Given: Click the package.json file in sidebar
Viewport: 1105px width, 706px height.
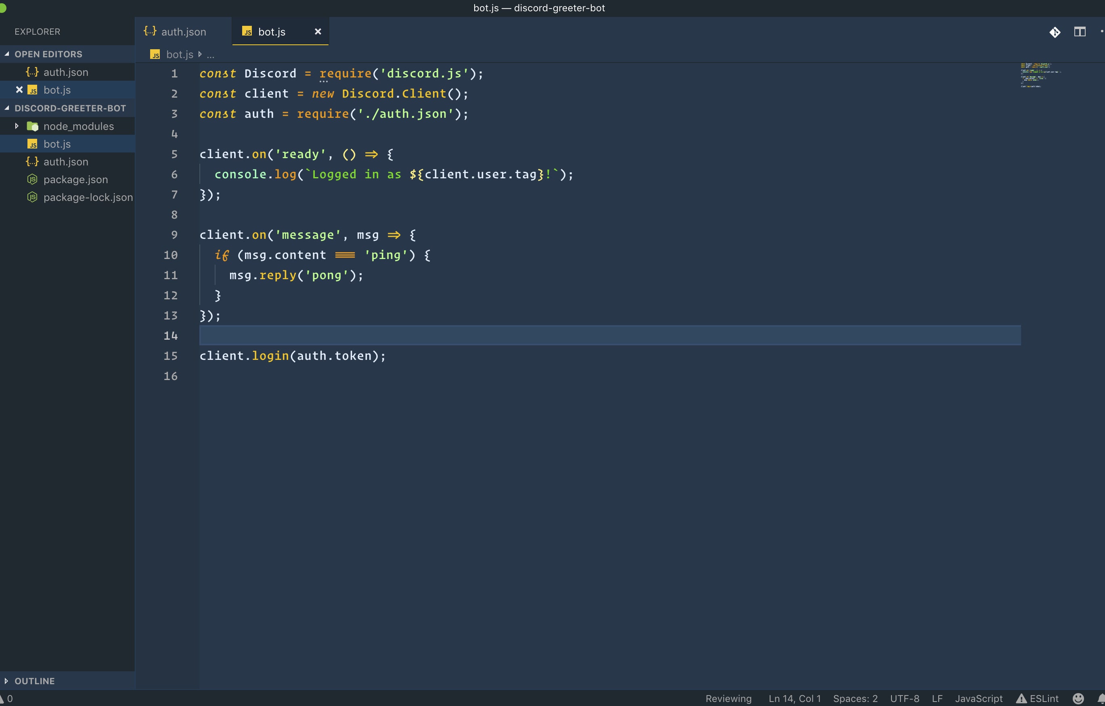Looking at the screenshot, I should (76, 179).
